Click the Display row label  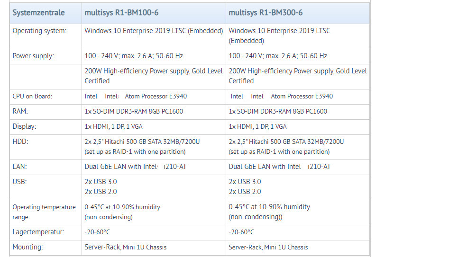pyautogui.click(x=25, y=126)
